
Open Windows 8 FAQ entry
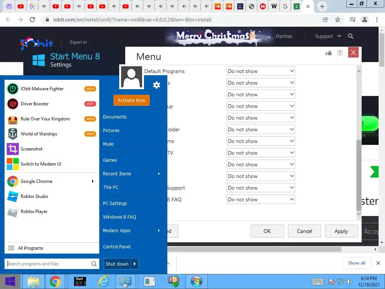pyautogui.click(x=119, y=217)
